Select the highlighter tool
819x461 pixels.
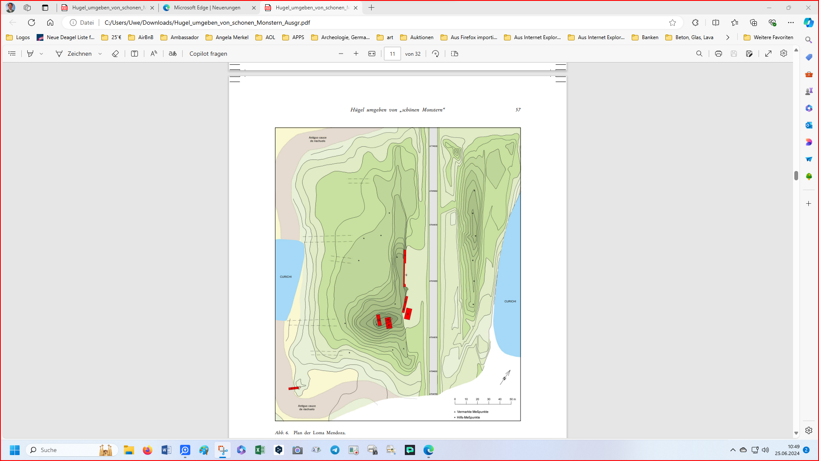(x=30, y=54)
